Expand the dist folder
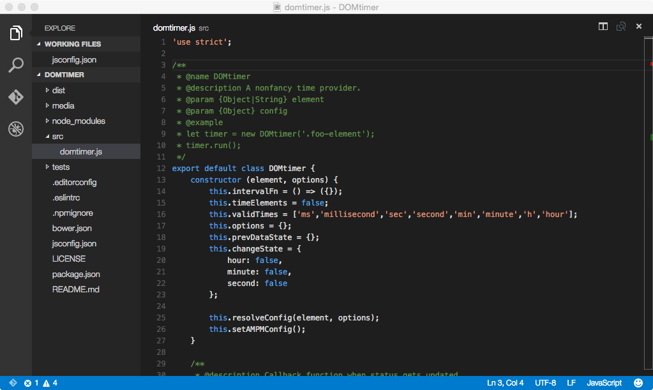Viewport: 653px width, 390px height. tap(58, 91)
